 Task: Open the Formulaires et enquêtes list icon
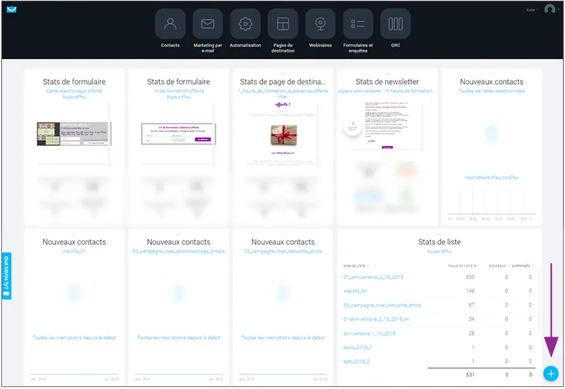(358, 24)
